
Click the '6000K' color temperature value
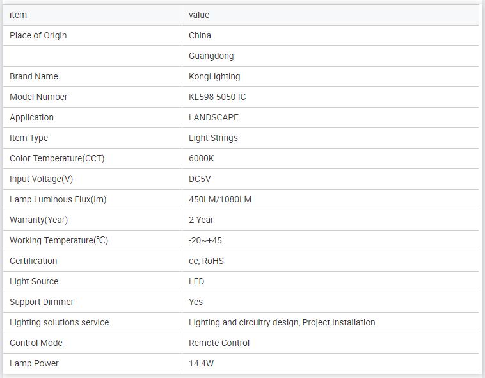coord(202,158)
